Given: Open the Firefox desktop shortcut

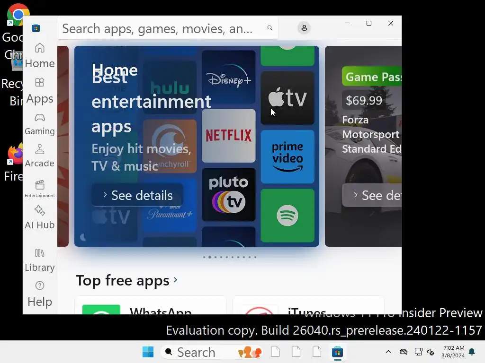Looking at the screenshot, I should (x=13, y=163).
